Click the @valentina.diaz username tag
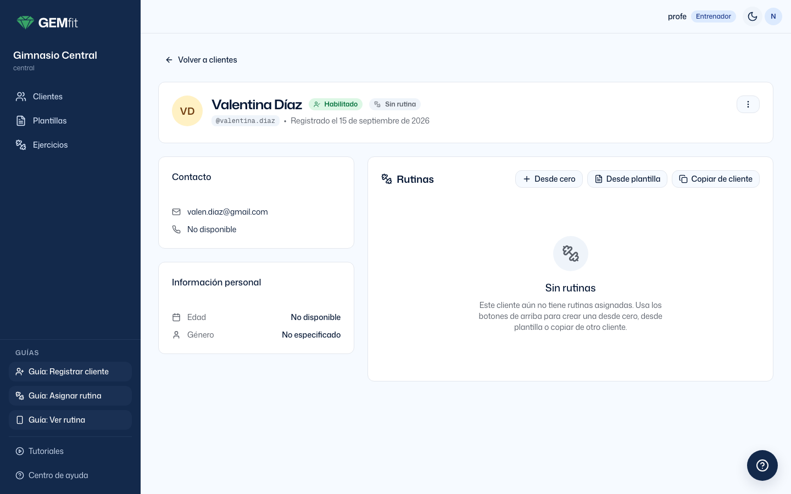Viewport: 791px width, 494px height. coord(246,121)
